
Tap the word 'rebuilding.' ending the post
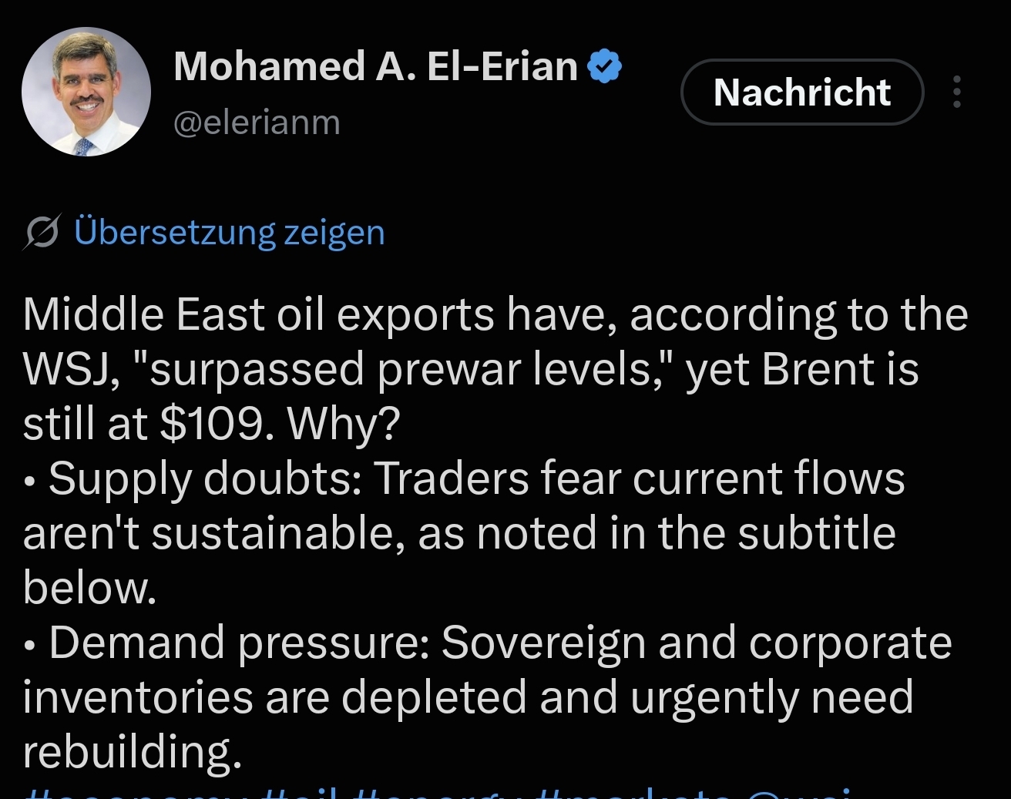(133, 752)
